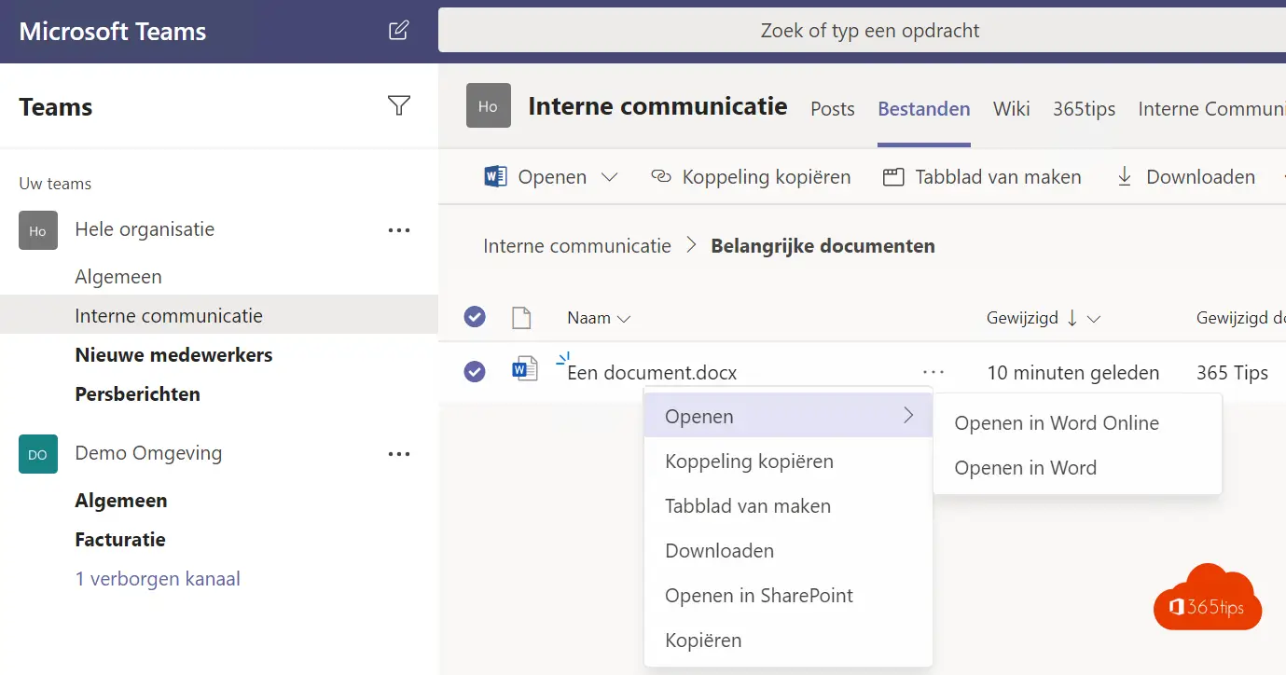Select Openen in Word Online

pyautogui.click(x=1077, y=423)
